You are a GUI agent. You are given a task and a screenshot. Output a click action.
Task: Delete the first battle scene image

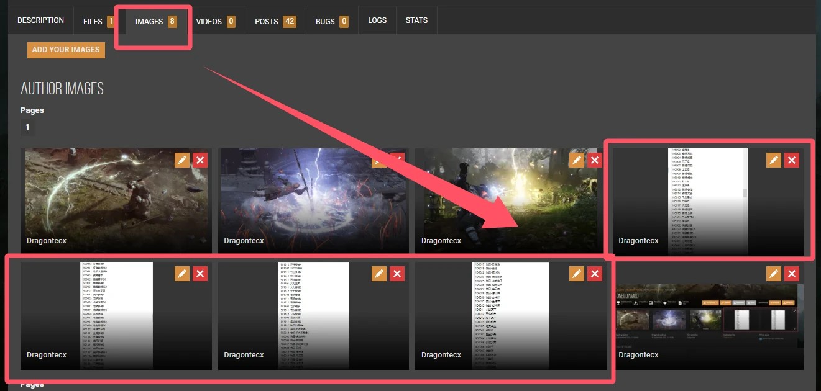click(x=200, y=160)
